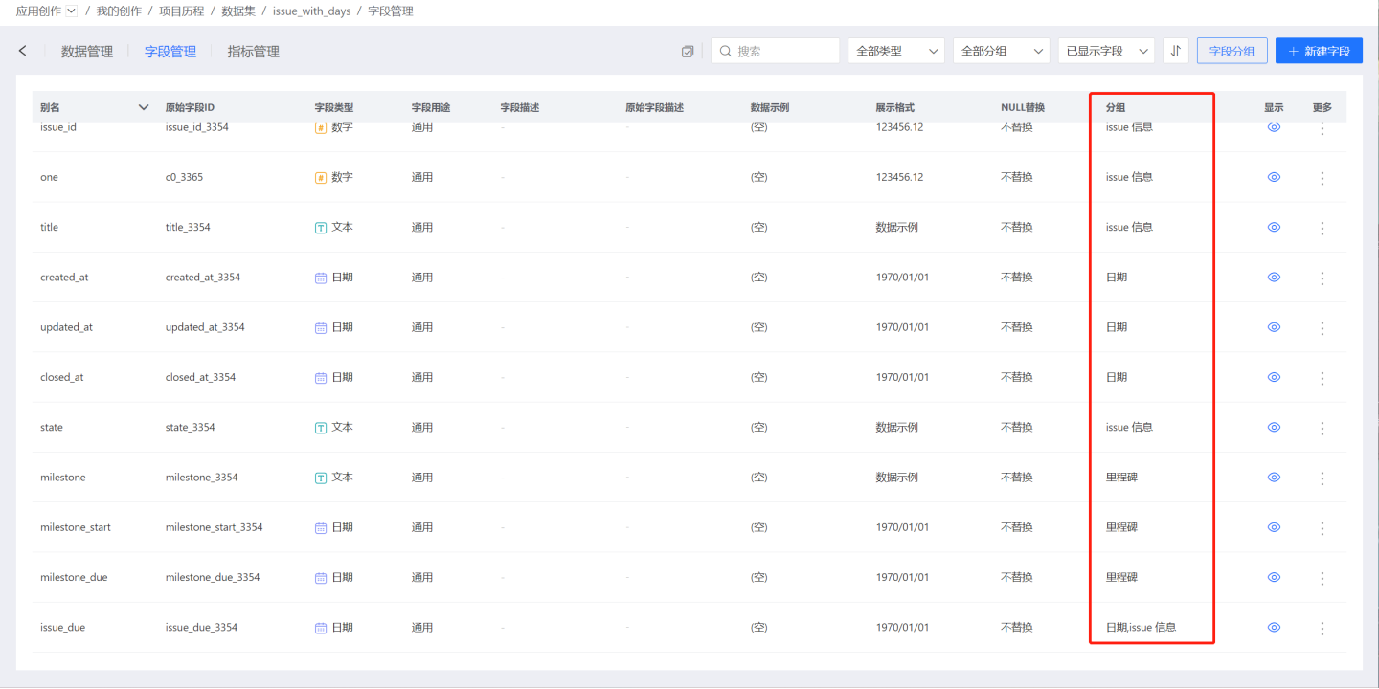This screenshot has height=689, width=1379.
Task: Click the text type icon for state
Action: 321,428
